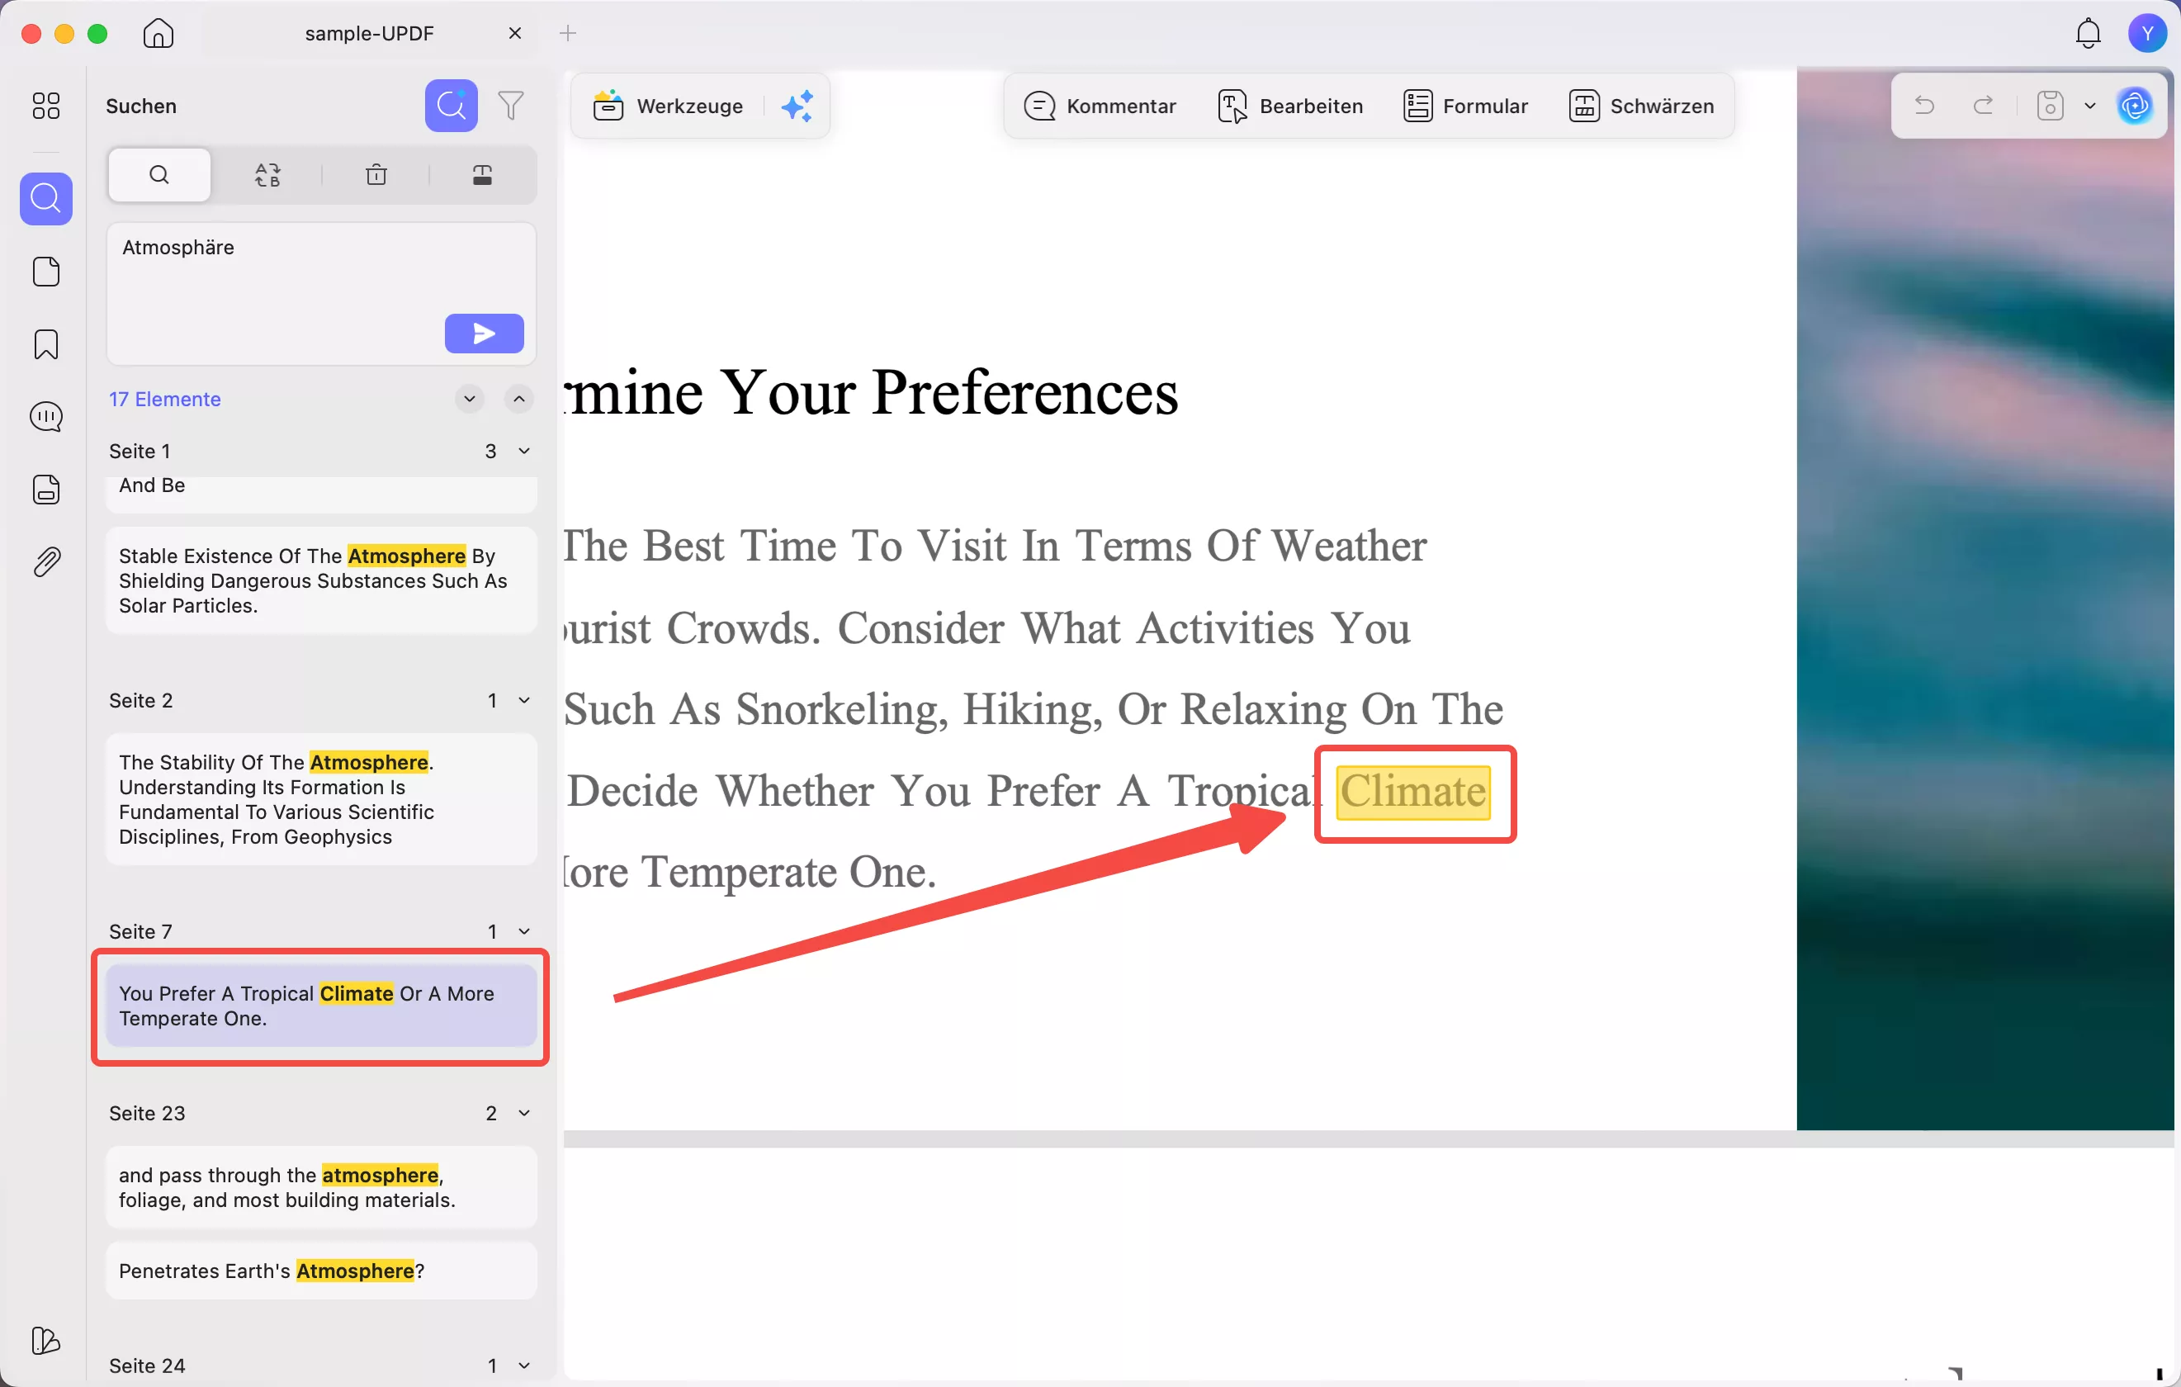This screenshot has width=2181, height=1387.
Task: Collapse the Seite 1 results group
Action: click(523, 451)
